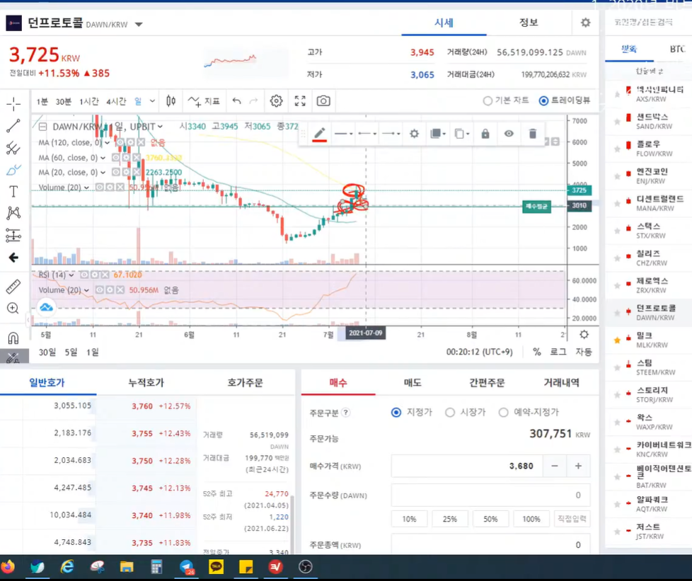Screen dimensions: 692x581
Task: Take a chart snapshot with camera icon
Action: click(323, 101)
